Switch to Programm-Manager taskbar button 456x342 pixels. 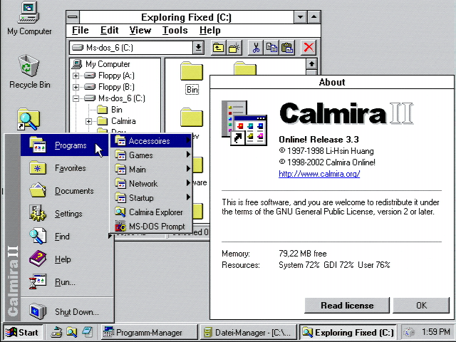click(x=147, y=332)
